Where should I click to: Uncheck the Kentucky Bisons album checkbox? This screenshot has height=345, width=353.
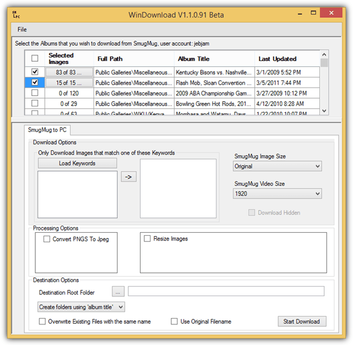(35, 72)
